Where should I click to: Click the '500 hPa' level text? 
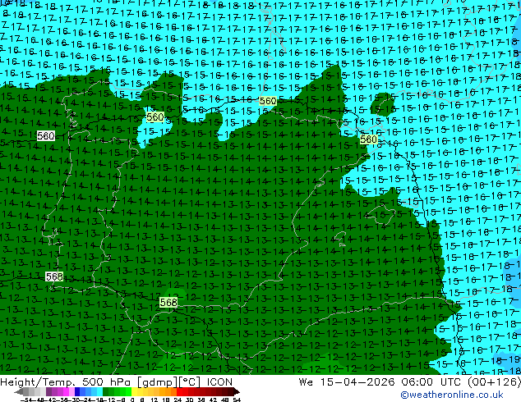[106, 382]
